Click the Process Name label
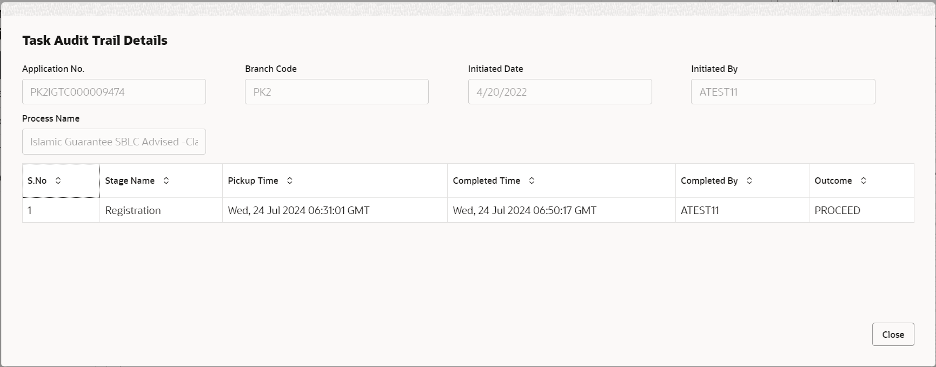This screenshot has width=936, height=367. coord(51,118)
